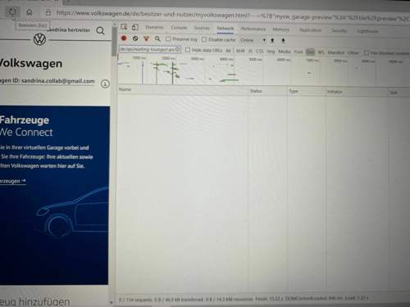410x307 pixels.
Task: Click the export HAR download arrow
Action: coord(283,40)
